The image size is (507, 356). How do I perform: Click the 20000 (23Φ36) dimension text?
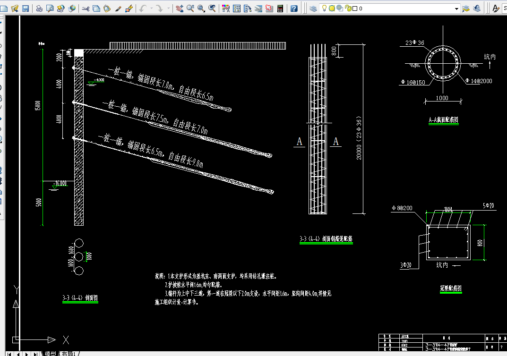(359, 138)
